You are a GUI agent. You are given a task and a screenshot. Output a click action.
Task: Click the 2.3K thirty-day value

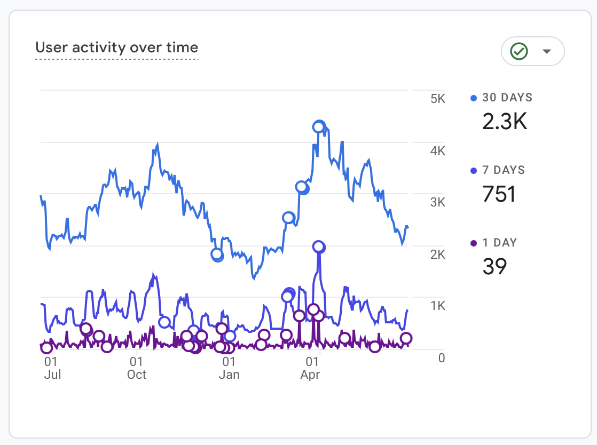point(505,122)
